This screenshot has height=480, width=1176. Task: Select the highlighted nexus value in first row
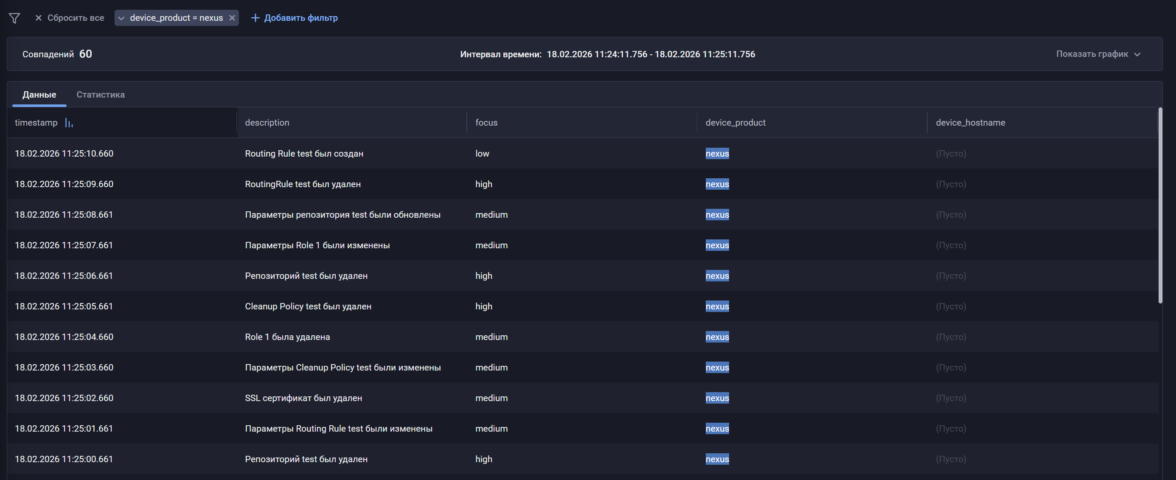click(x=717, y=154)
